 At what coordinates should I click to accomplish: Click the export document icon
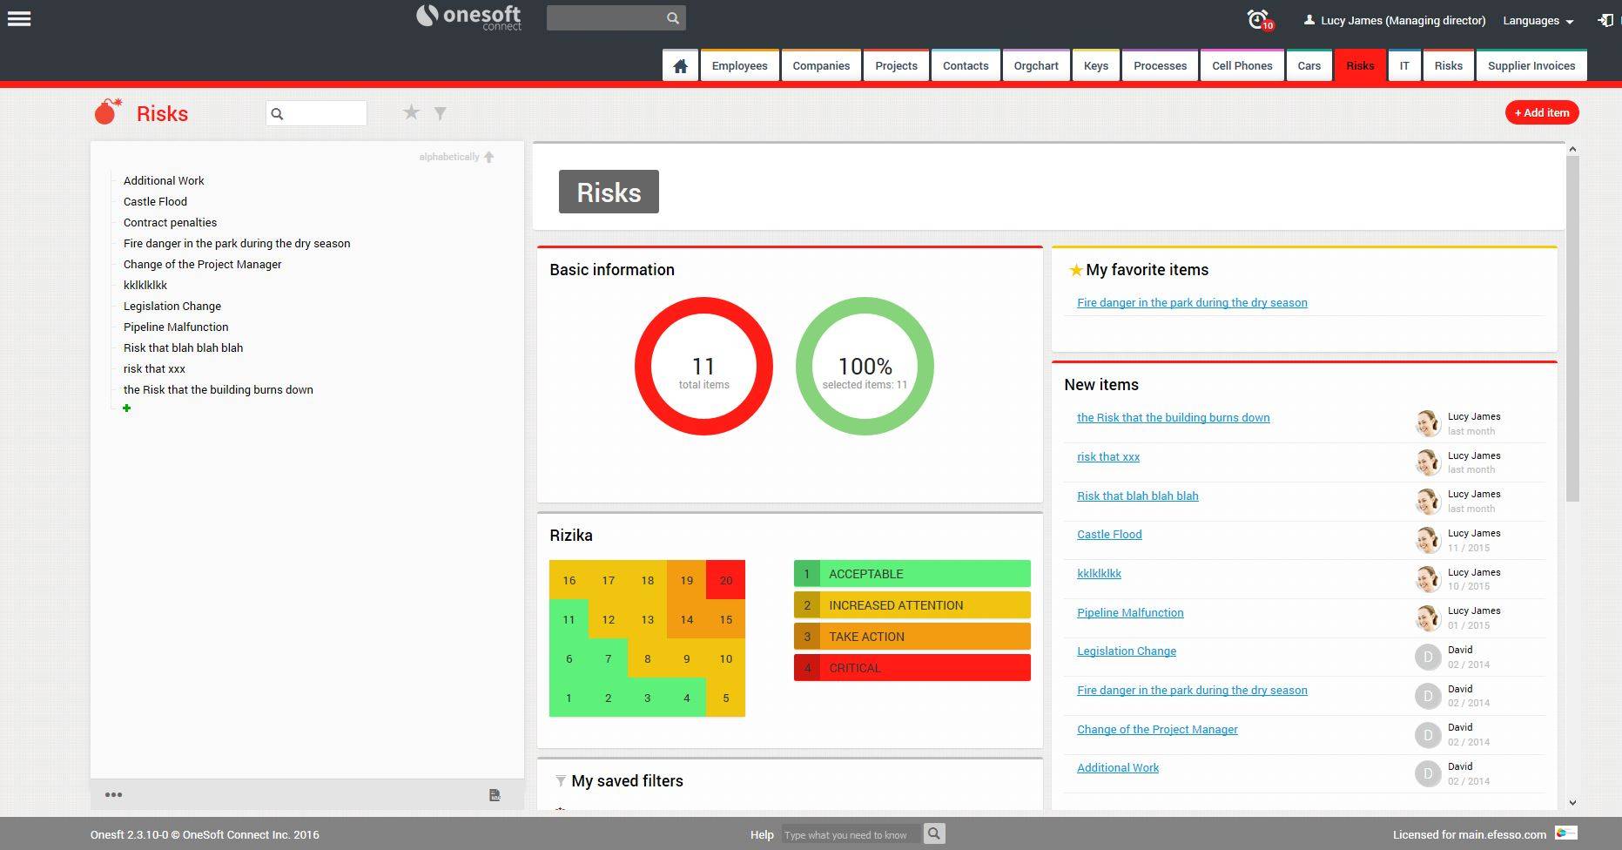495,795
